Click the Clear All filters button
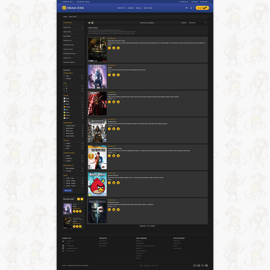 click(x=68, y=190)
